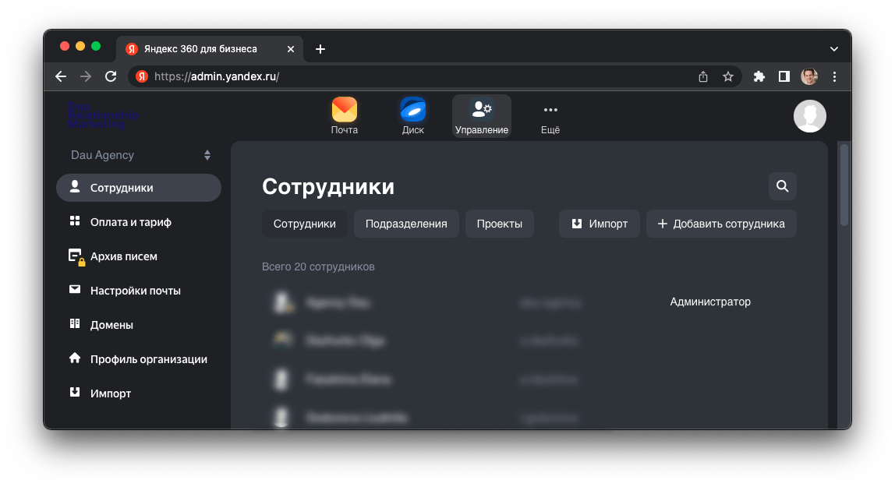
Task: Reload the page
Action: (x=111, y=76)
